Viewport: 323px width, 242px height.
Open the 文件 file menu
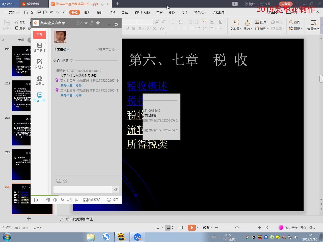pos(12,12)
